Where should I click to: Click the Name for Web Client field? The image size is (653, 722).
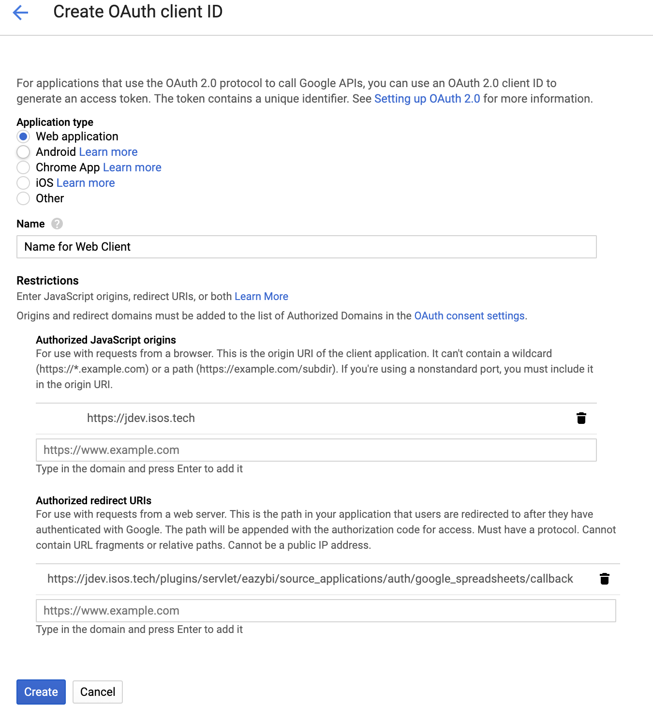tap(306, 247)
